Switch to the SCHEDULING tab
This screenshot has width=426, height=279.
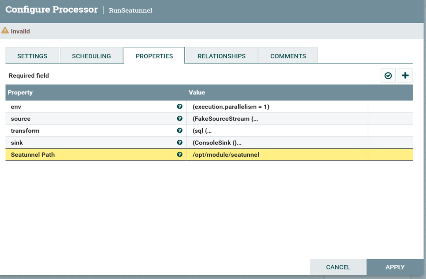91,56
